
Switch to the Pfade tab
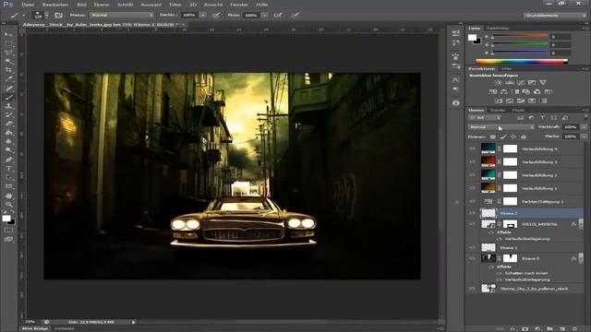tap(518, 111)
